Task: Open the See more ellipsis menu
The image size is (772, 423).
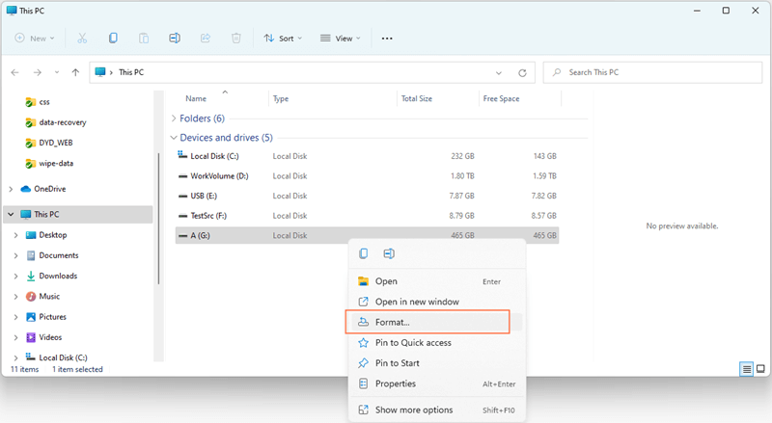Action: pyautogui.click(x=387, y=39)
